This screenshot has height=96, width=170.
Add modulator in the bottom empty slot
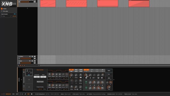[29, 87]
